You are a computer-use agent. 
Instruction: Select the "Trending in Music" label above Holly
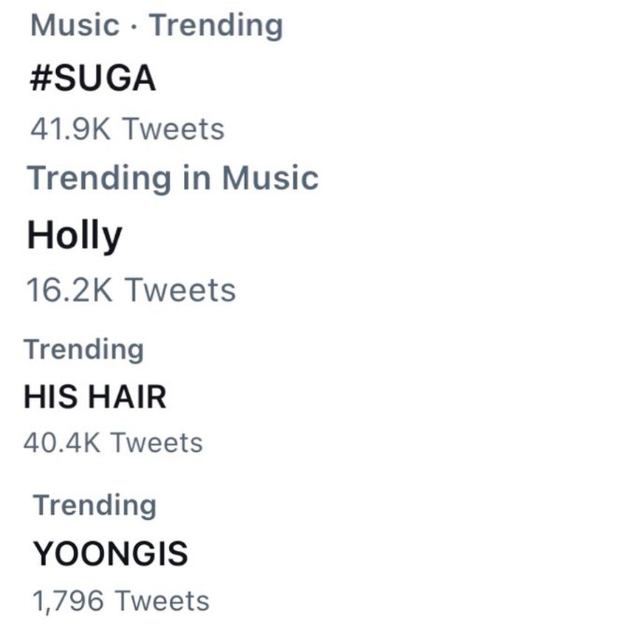173,179
